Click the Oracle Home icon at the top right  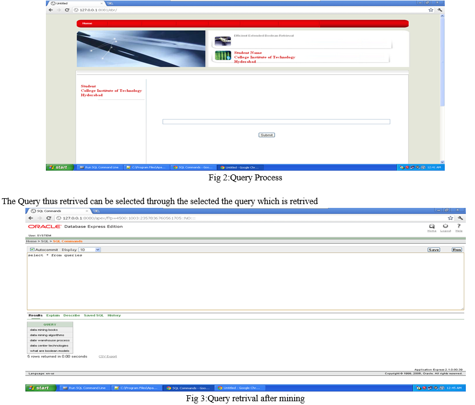(x=432, y=227)
